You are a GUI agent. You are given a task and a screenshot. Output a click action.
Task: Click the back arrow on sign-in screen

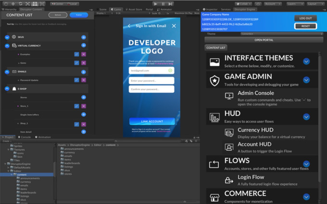click(129, 26)
